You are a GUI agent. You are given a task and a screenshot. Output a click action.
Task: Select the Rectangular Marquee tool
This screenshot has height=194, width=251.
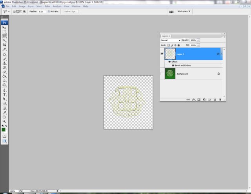tap(4, 32)
